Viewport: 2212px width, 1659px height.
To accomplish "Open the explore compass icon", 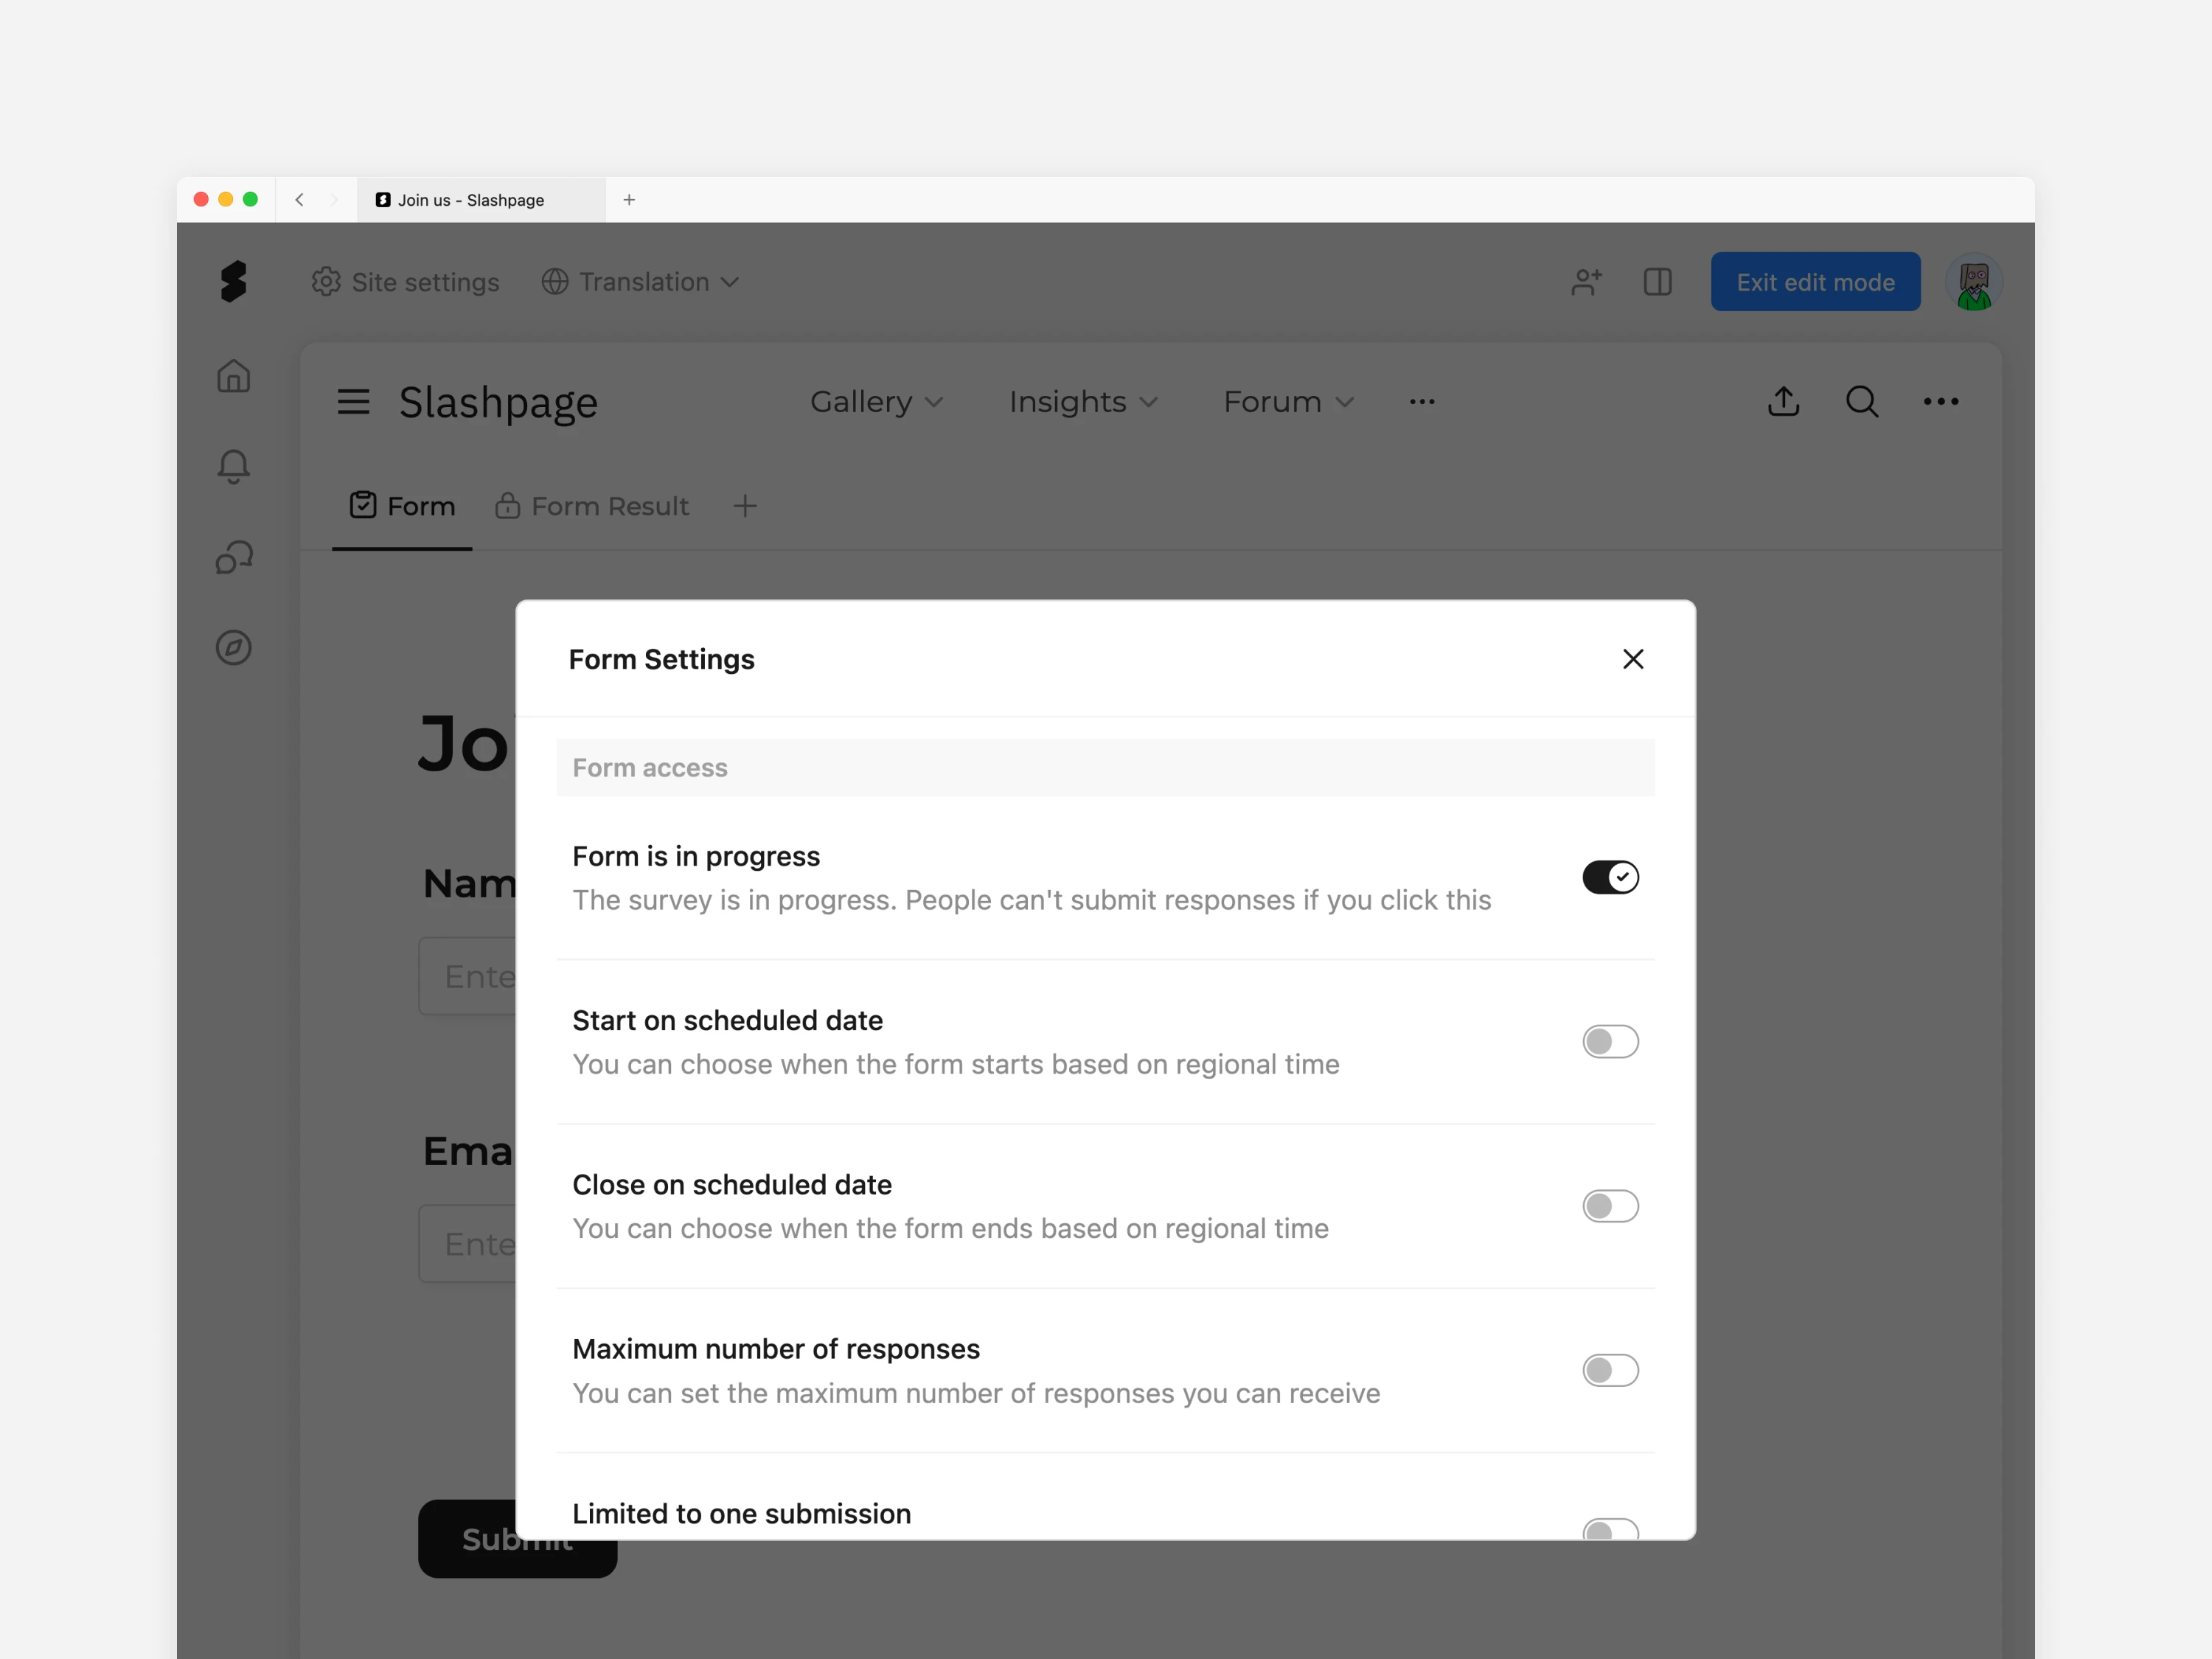I will point(233,647).
